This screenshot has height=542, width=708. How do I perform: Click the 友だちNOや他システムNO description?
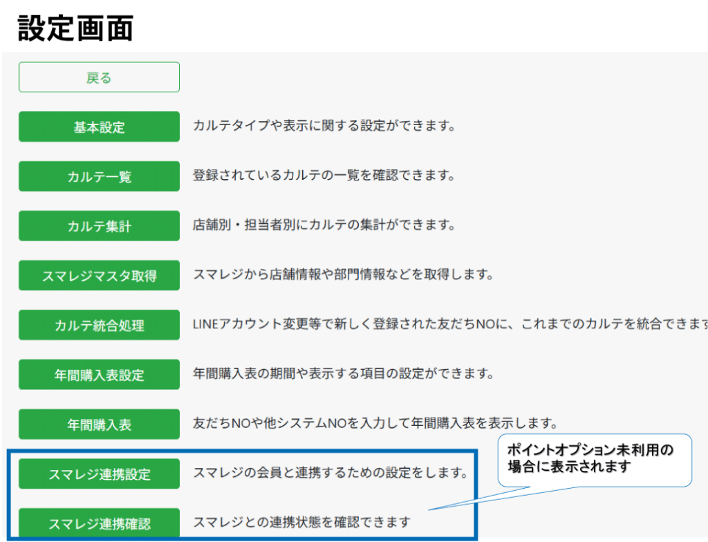(x=375, y=423)
